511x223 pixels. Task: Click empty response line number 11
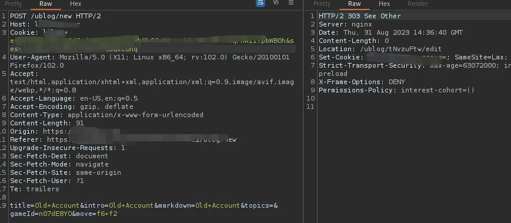pyautogui.click(x=311, y=106)
